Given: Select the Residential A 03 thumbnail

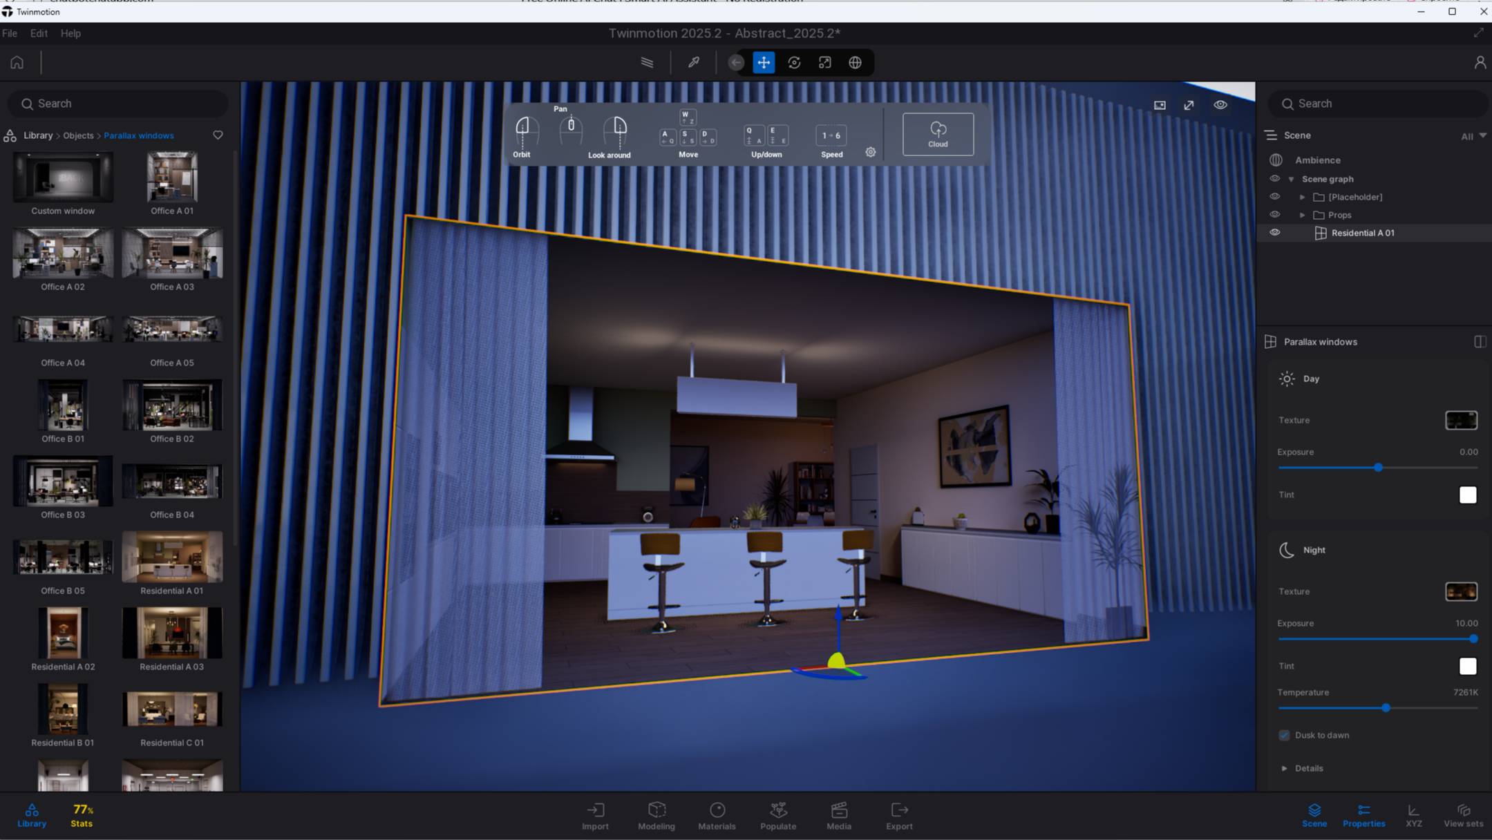Looking at the screenshot, I should 172,633.
